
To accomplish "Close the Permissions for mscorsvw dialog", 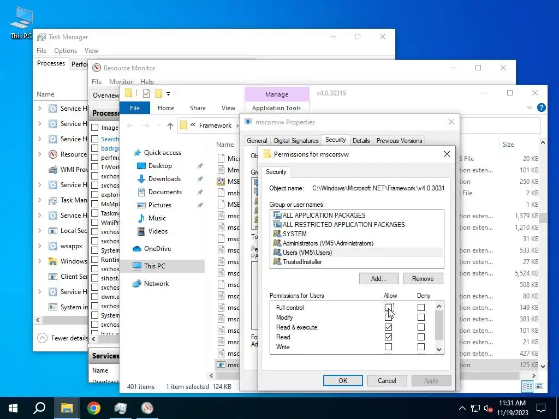I will coord(447,154).
